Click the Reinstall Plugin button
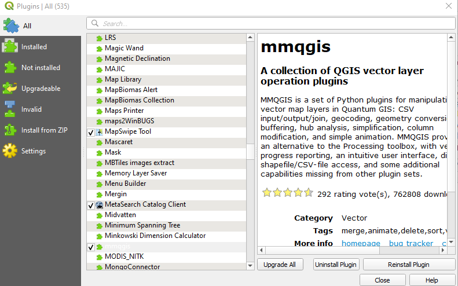Screen dimensions: 458x286 [409, 265]
